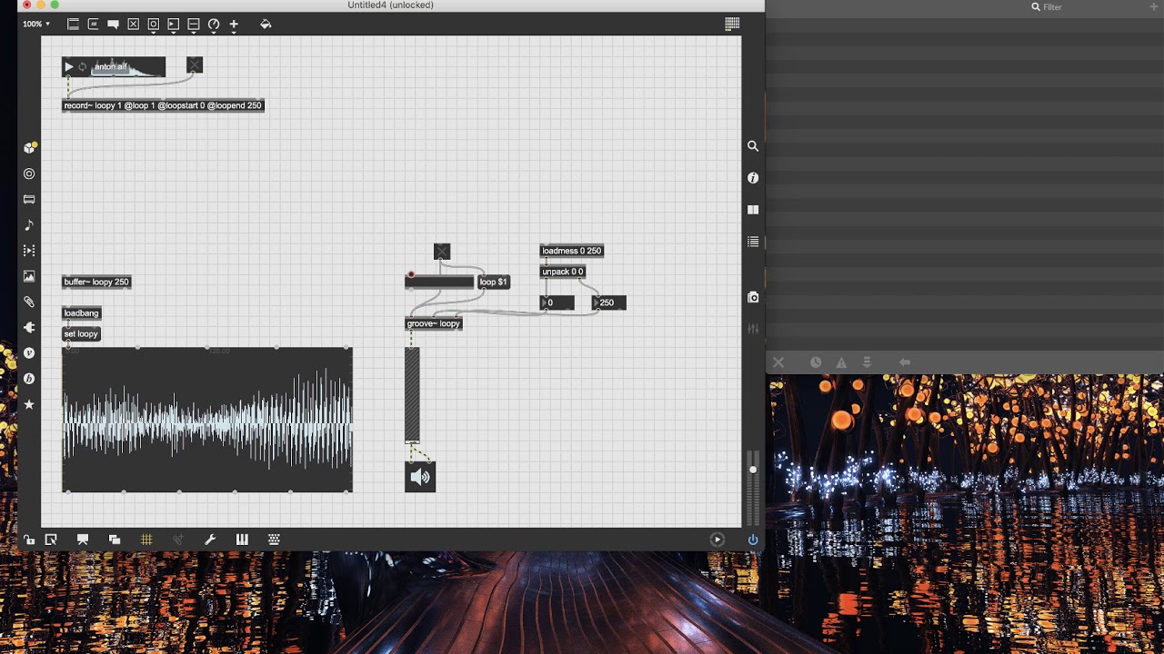Open snapshots camera icon in right sidebar

(x=753, y=297)
